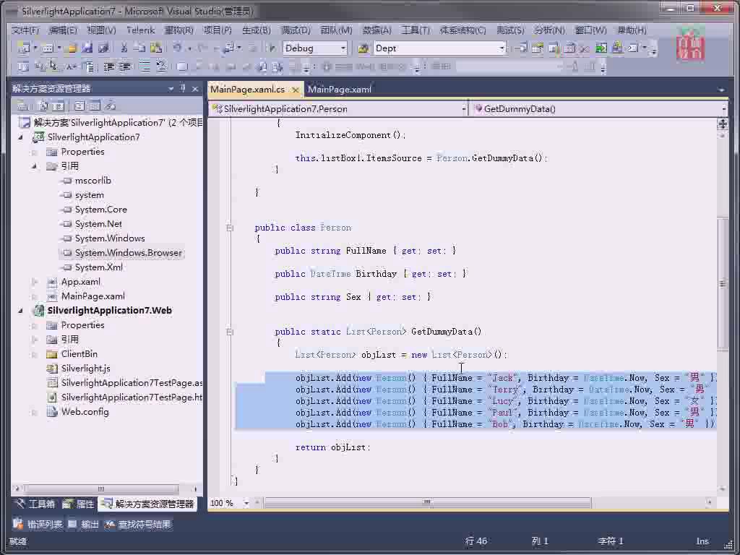Open the Dept find combo box dropdown
Image resolution: width=740 pixels, height=555 pixels.
502,48
